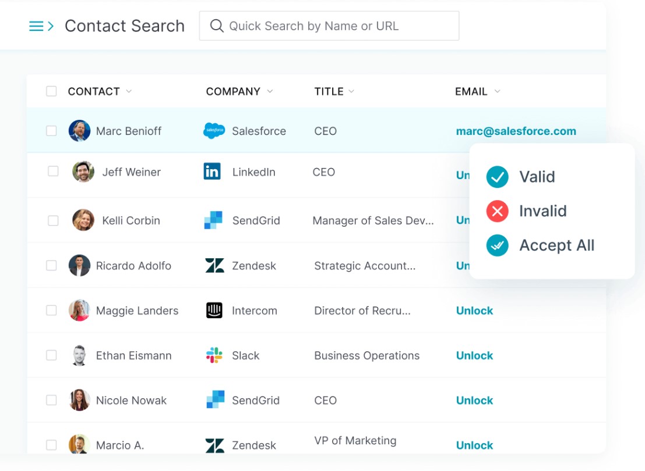This screenshot has height=471, width=645.
Task: Click the Salesforce cloud logo
Action: [x=214, y=131]
